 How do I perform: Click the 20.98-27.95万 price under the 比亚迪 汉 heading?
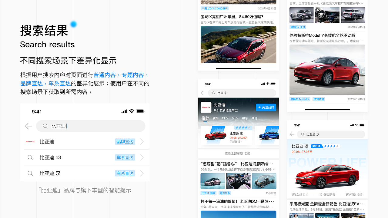point(302,152)
